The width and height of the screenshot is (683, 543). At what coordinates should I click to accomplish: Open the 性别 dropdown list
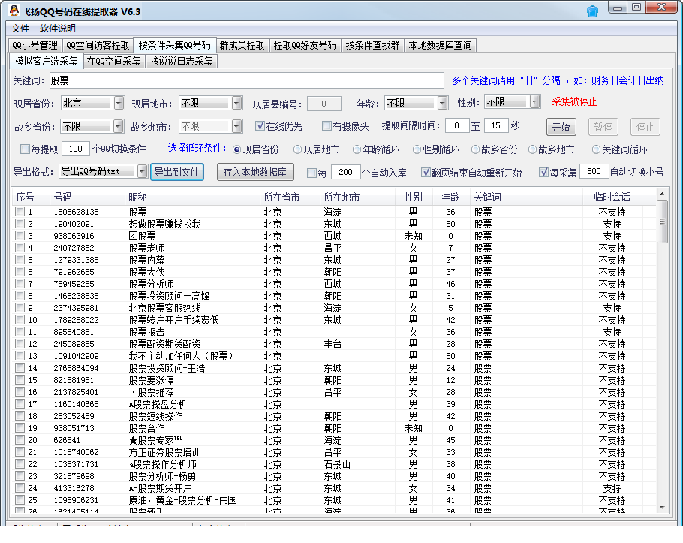coord(534,101)
